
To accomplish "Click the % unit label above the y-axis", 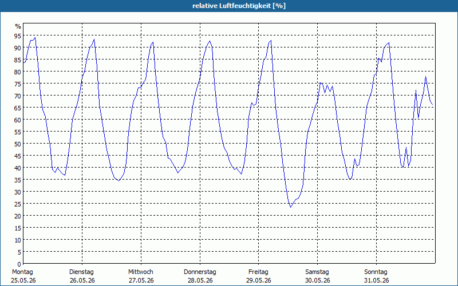I will (x=18, y=26).
